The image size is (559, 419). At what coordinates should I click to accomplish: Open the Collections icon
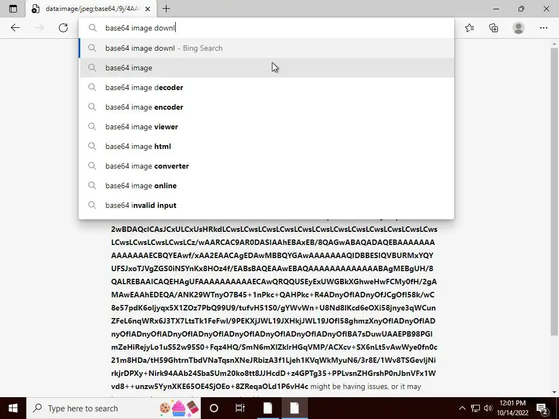tap(493, 28)
